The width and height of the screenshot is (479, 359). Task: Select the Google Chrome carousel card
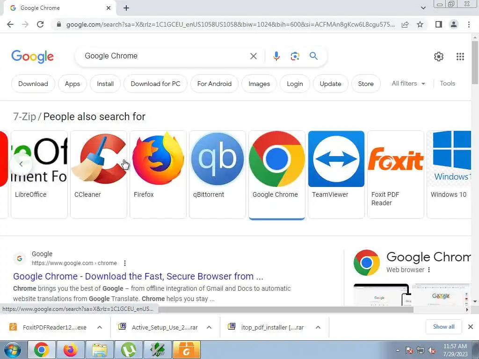click(x=277, y=175)
